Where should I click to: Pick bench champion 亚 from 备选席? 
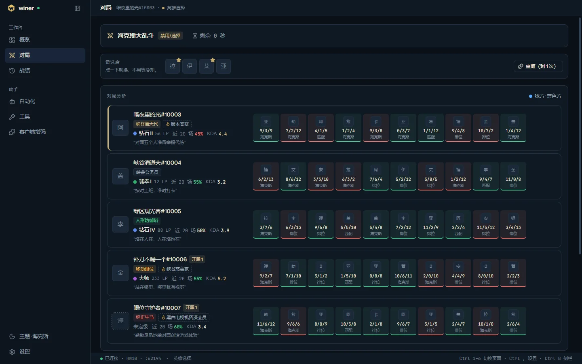224,66
